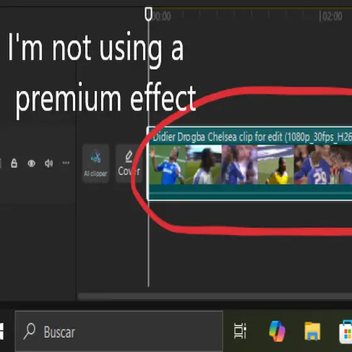Mute the track audio speaker icon
Screen dimensions: 352x352
tap(49, 163)
